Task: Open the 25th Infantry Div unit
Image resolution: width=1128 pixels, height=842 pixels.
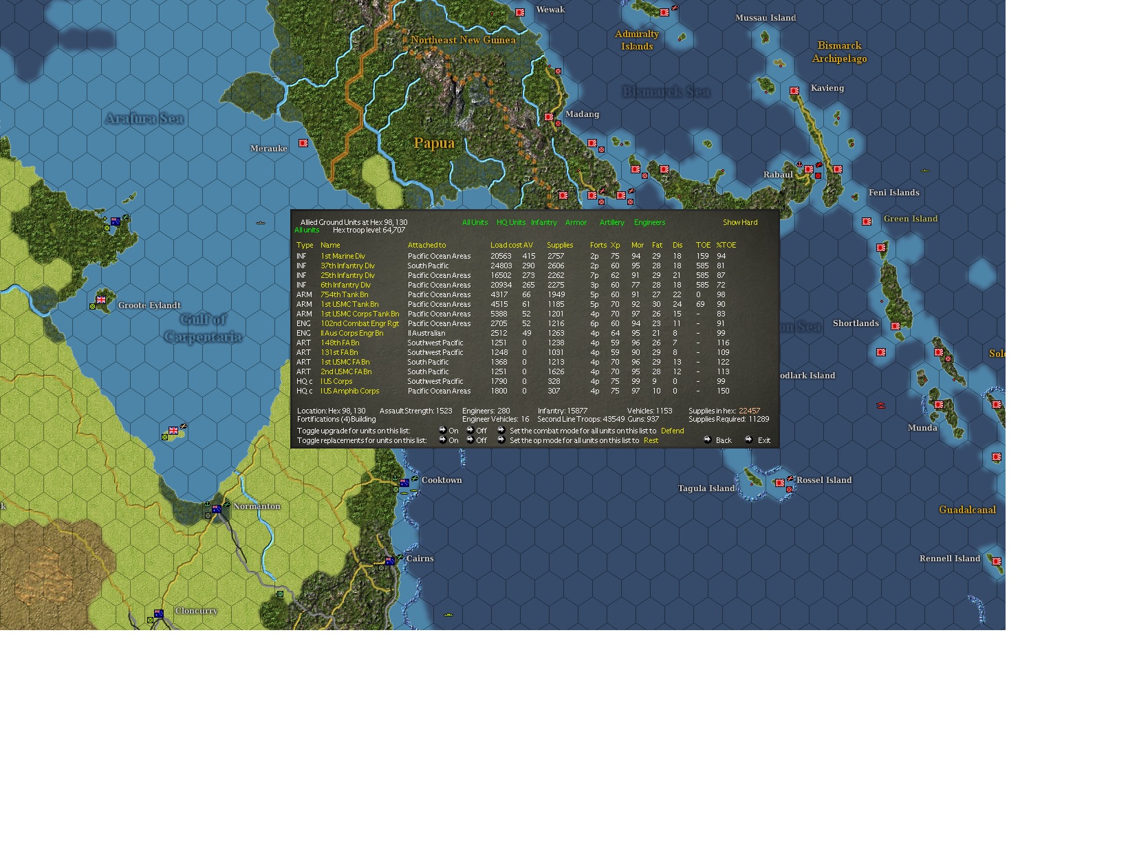Action: (347, 275)
